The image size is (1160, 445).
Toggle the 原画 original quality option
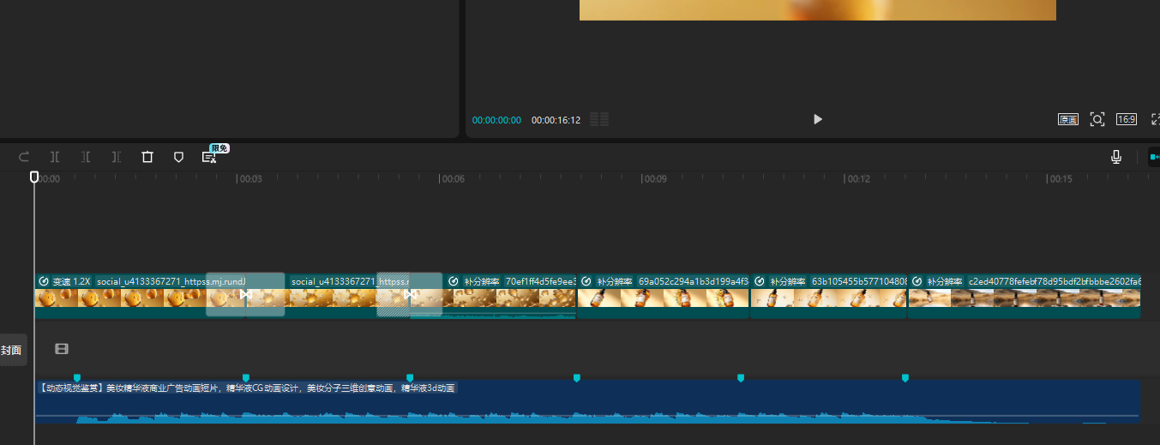click(x=1067, y=119)
